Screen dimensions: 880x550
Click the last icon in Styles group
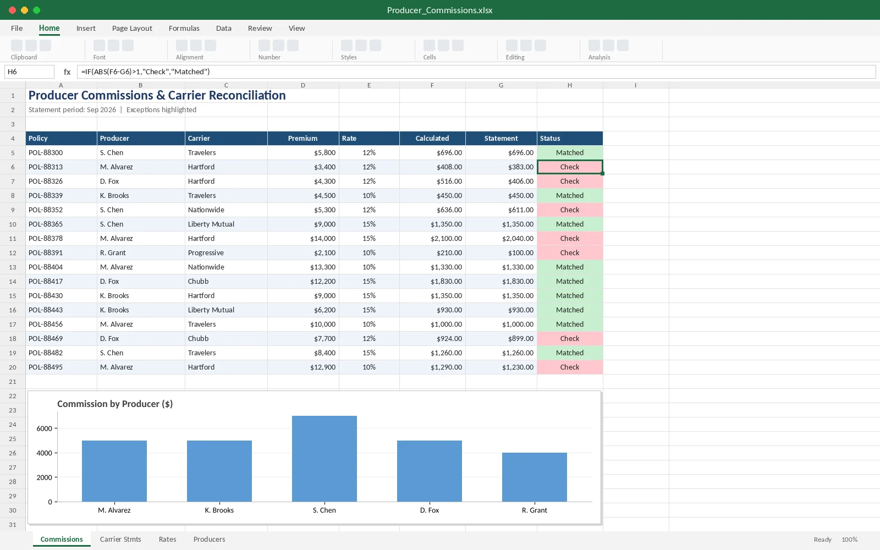pos(376,46)
